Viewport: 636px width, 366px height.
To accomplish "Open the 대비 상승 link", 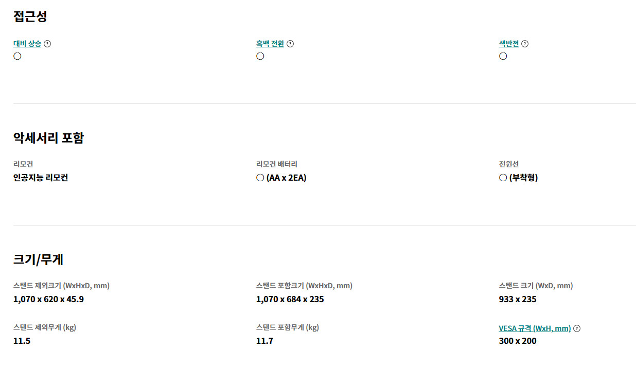I will pos(27,44).
